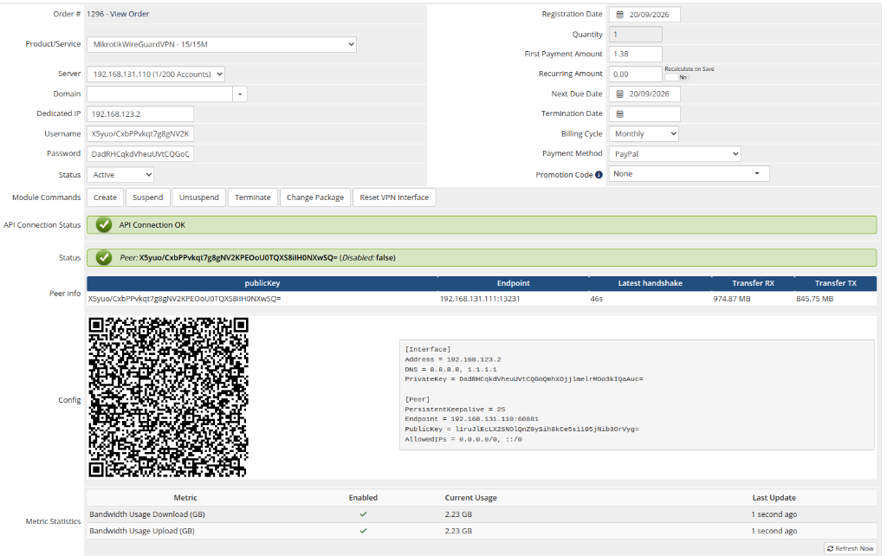Click the Termination Date input field
Image resolution: width=887 pixels, height=556 pixels.
tap(644, 113)
